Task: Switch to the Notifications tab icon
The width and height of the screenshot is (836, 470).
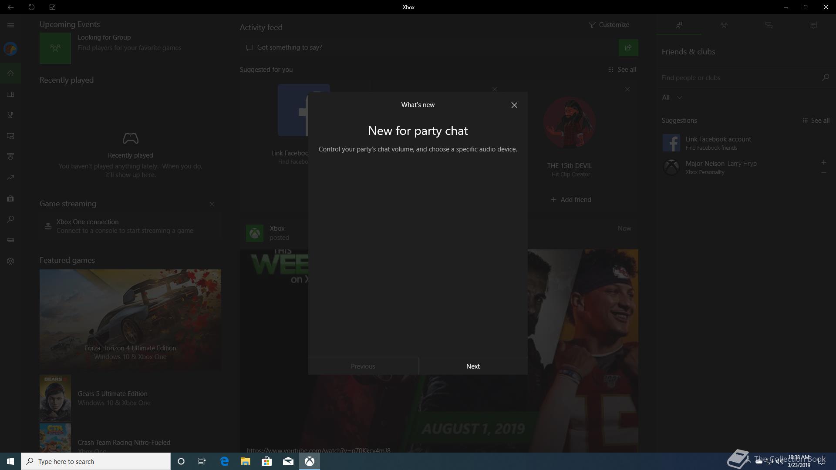Action: [x=813, y=25]
